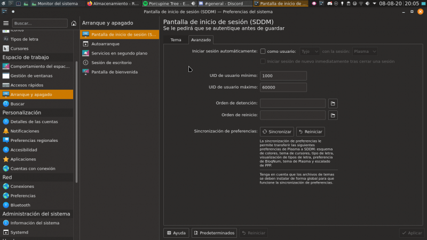Switch to Porcupine Tree Spotify window
427x240 pixels.
click(169, 4)
